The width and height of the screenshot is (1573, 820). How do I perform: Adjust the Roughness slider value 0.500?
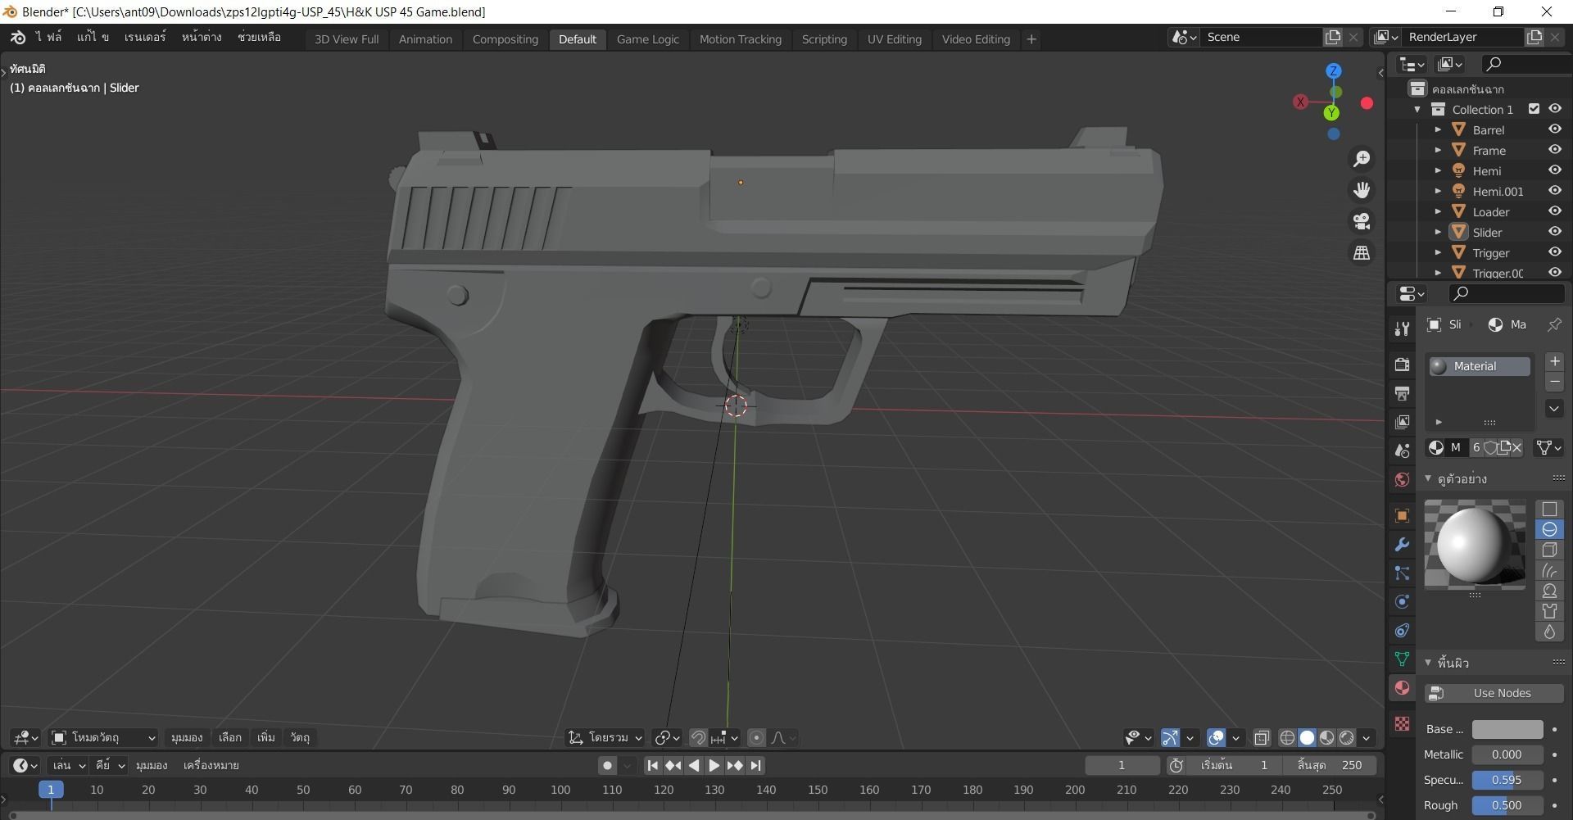coord(1507,805)
